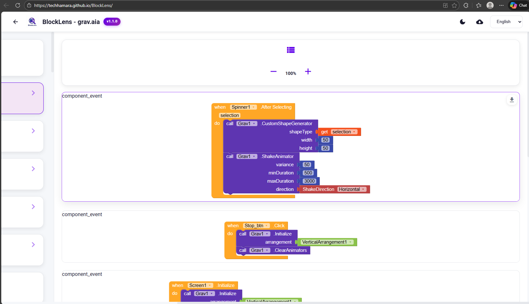Expand the highlighted sidebar card chevron

pyautogui.click(x=33, y=93)
